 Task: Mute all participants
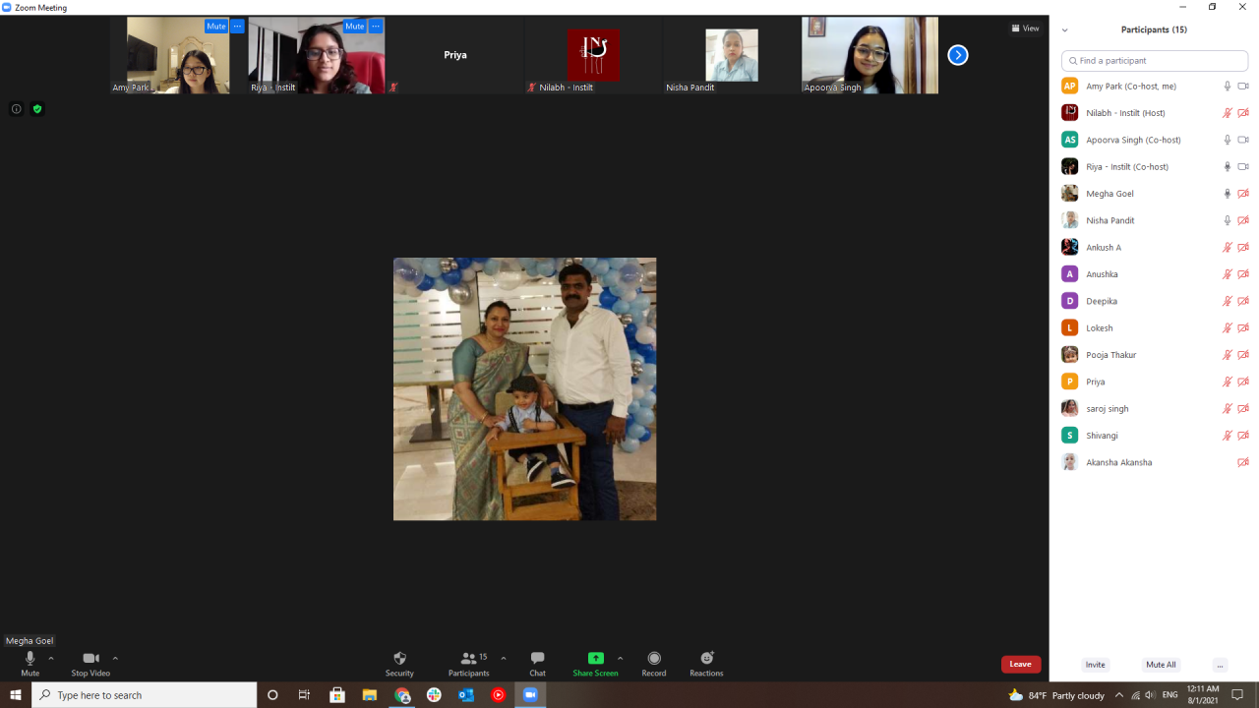click(1161, 665)
